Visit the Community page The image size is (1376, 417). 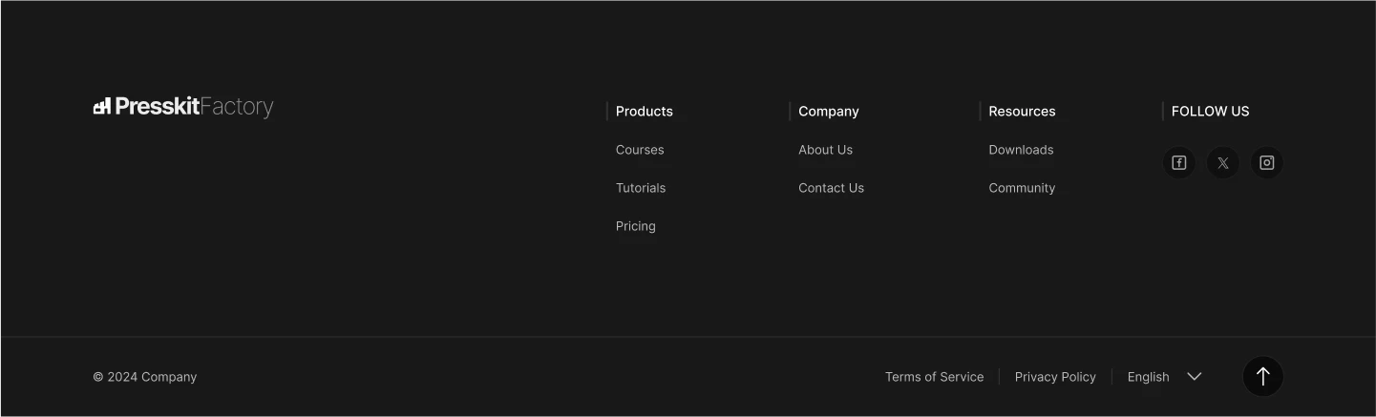tap(1022, 188)
